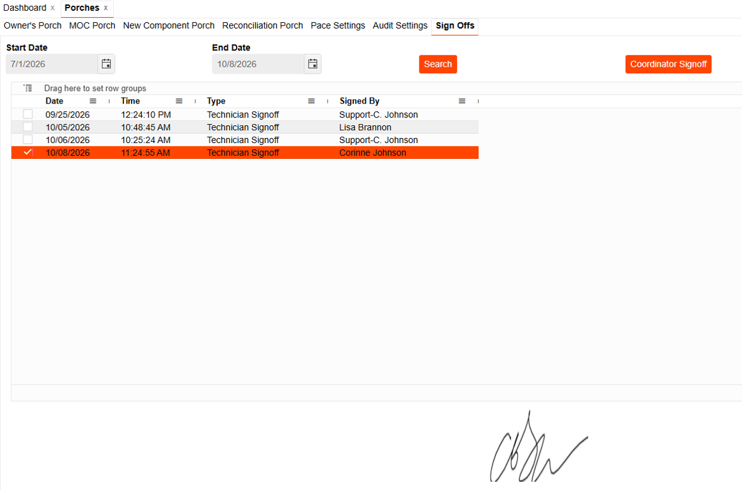742x490 pixels.
Task: Click the 10:25:24 AM time cell
Action: [x=146, y=140]
